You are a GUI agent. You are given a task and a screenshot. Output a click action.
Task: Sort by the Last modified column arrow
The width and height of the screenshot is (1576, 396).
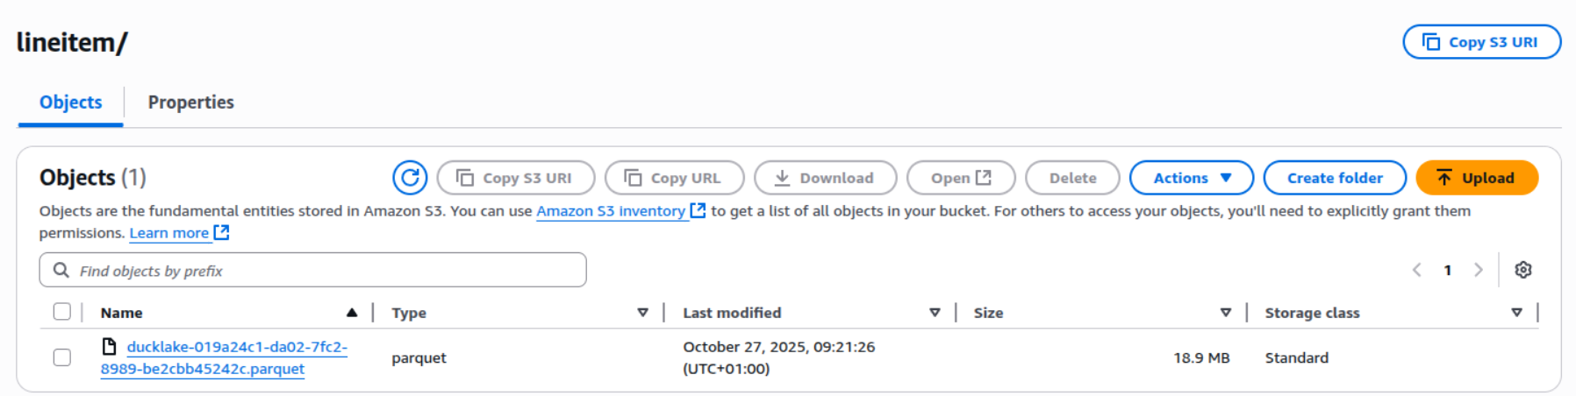point(935,313)
